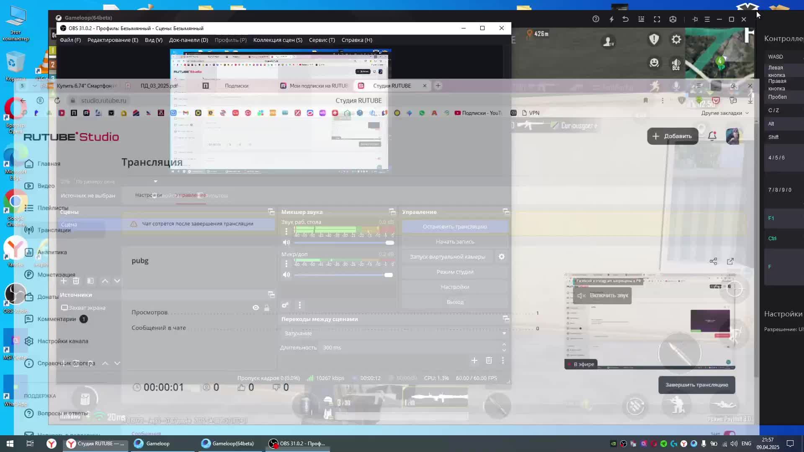Viewport: 804px width, 452px height.
Task: Remove scene transition with trash icon
Action: (489, 360)
